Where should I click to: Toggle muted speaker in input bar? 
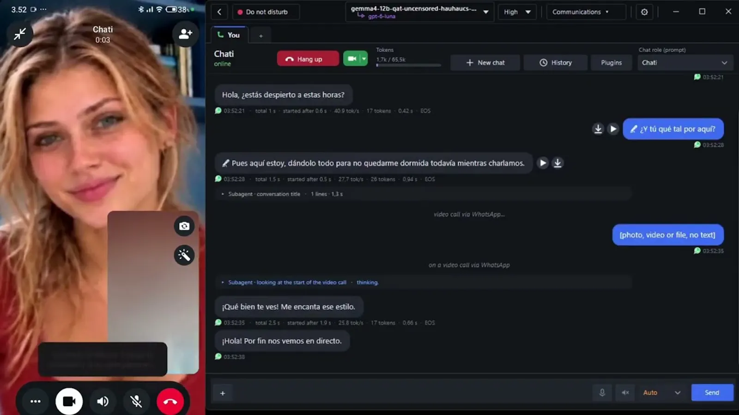625,393
